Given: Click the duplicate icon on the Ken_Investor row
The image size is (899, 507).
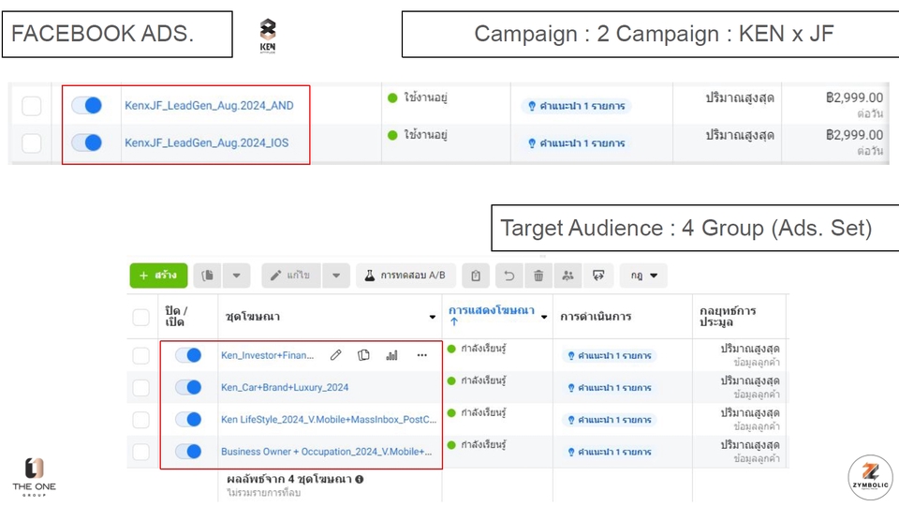Looking at the screenshot, I should point(363,355).
